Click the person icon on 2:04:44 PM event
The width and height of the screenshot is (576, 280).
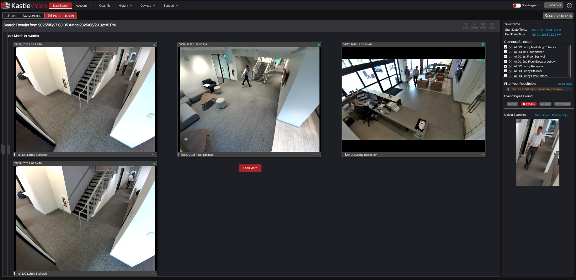pyautogui.click(x=154, y=163)
